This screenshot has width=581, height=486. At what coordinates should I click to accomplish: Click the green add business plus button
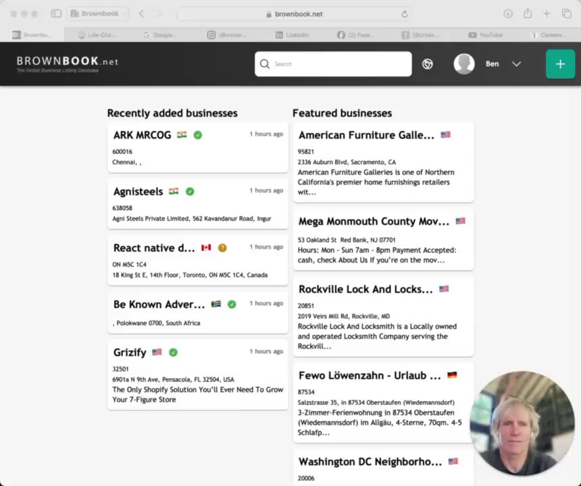[x=560, y=64]
